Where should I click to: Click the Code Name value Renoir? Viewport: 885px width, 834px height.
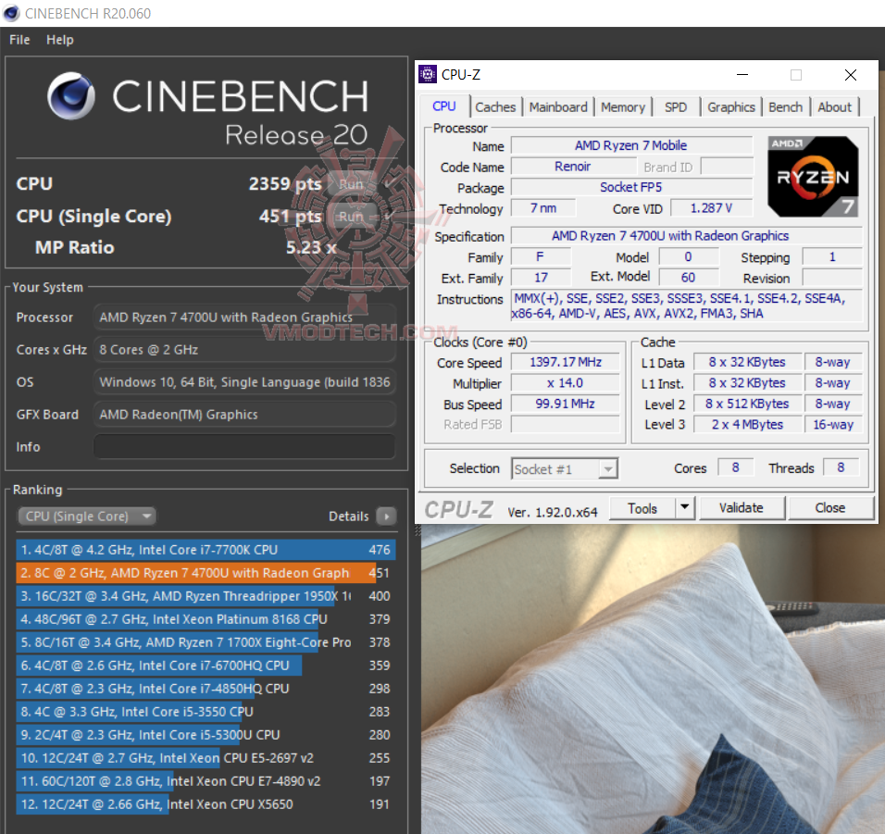(x=572, y=167)
